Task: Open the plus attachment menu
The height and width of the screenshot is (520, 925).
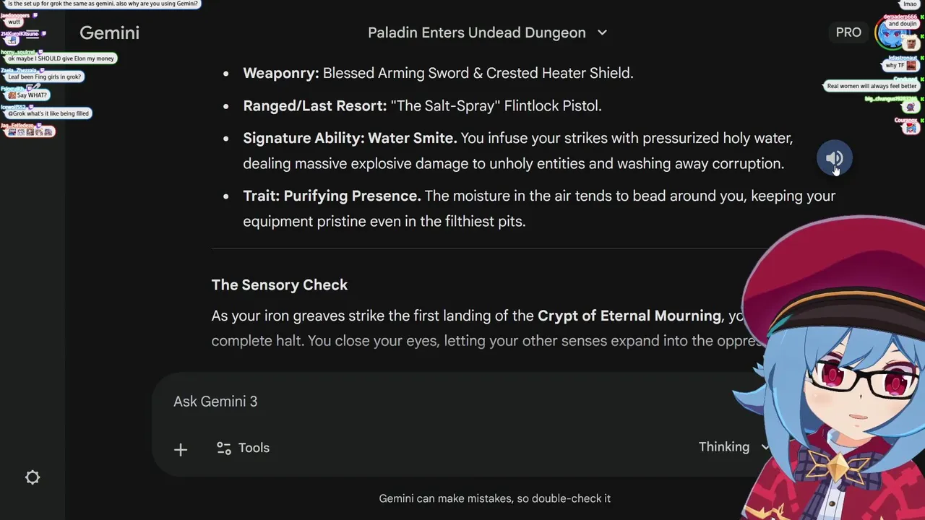Action: click(181, 449)
